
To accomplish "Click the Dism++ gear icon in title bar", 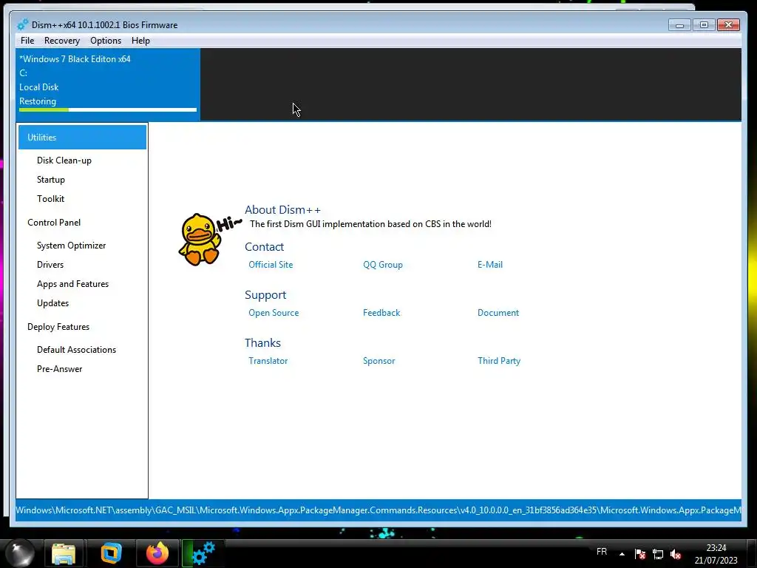I will (x=23, y=24).
